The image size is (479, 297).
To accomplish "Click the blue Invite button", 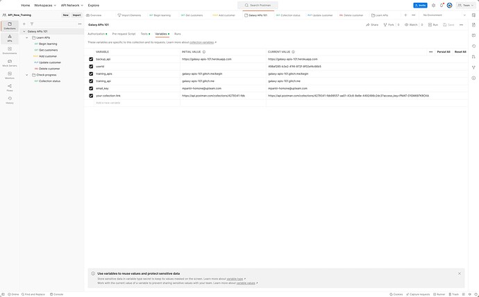I will 420,6.
